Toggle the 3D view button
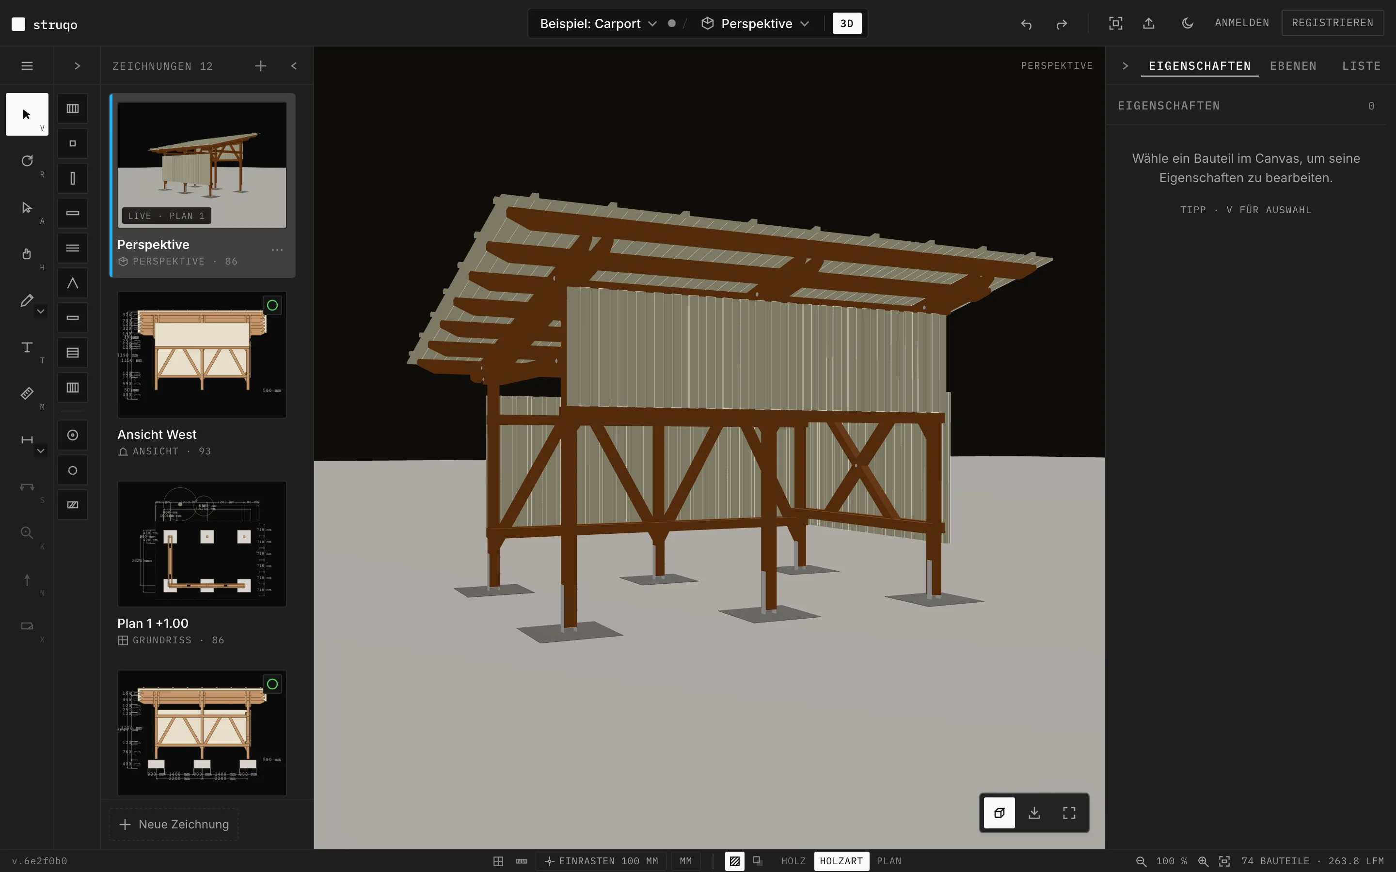Screen dimensions: 1396x872 [x=847, y=24]
